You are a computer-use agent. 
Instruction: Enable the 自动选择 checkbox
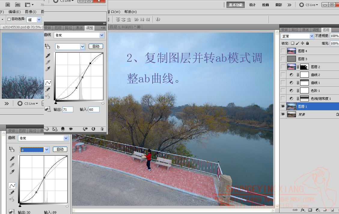pos(9,19)
